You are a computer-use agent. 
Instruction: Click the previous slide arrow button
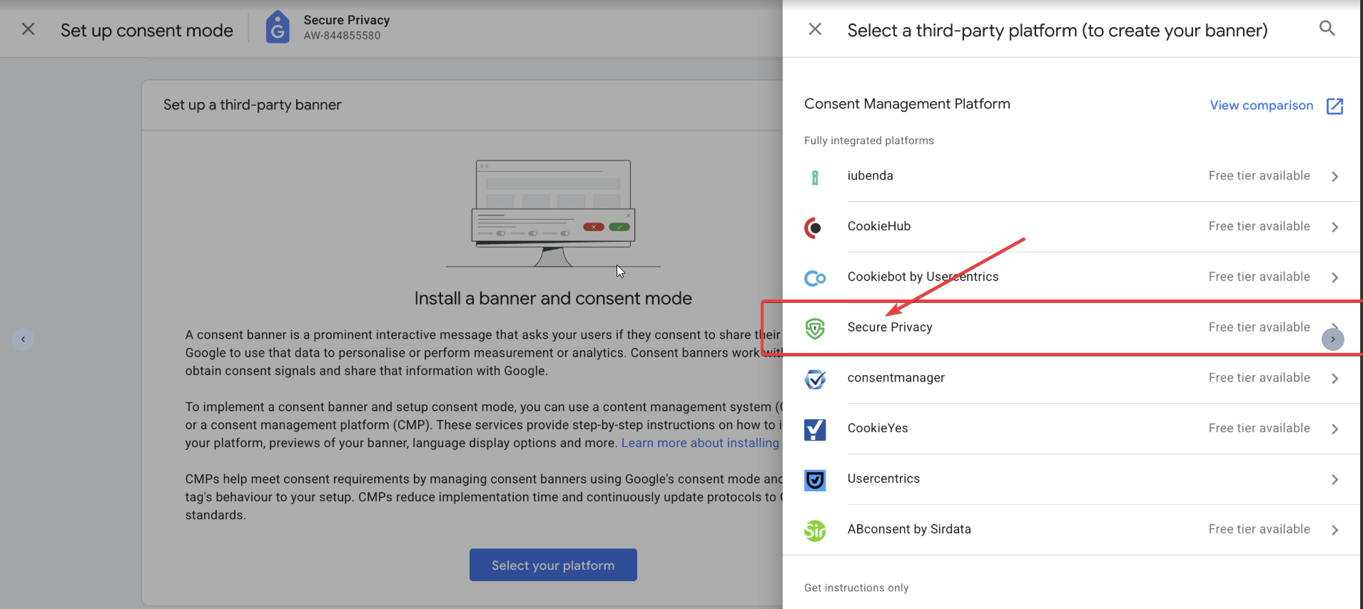coord(23,339)
